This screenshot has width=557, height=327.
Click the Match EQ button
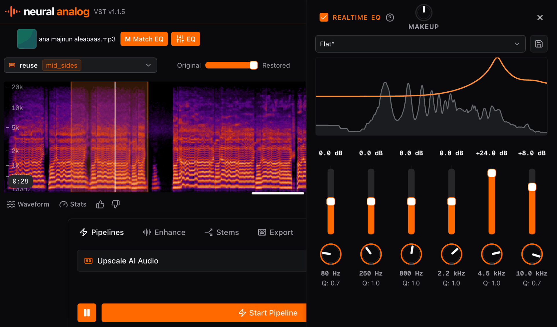[144, 39]
